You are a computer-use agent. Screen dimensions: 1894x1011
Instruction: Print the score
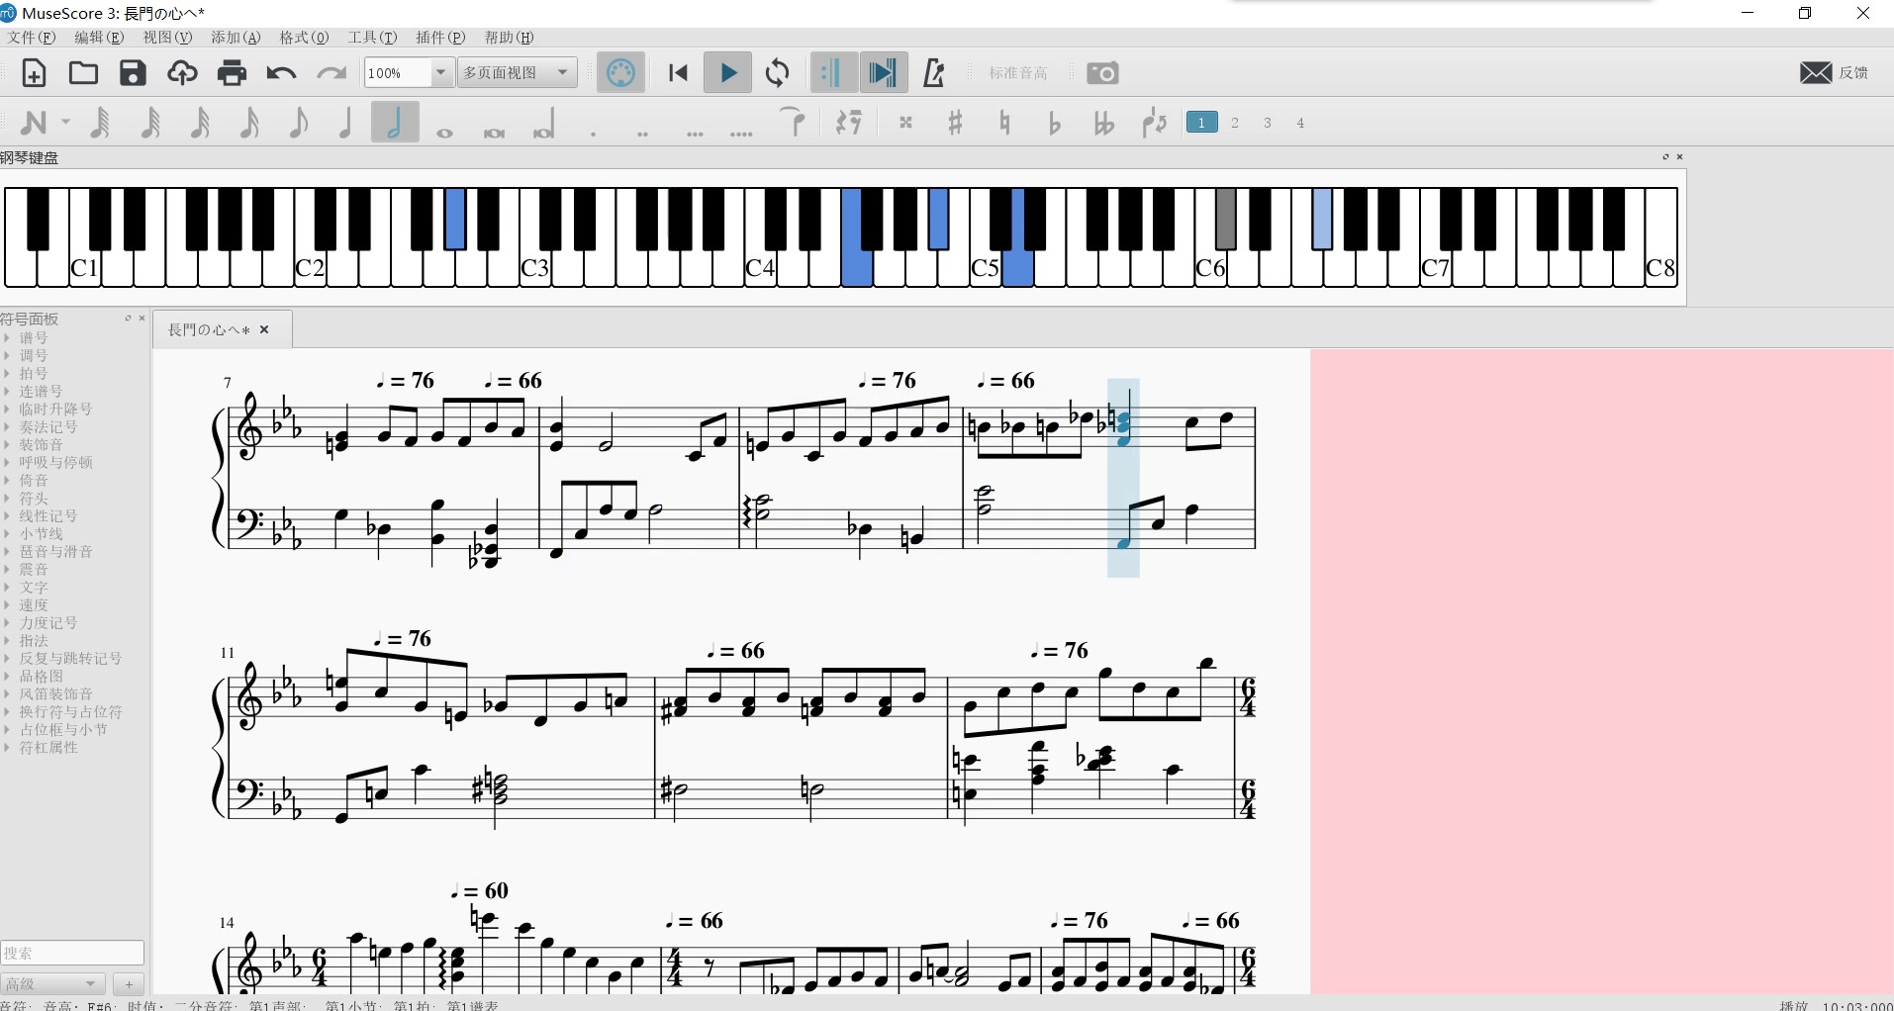coord(232,73)
